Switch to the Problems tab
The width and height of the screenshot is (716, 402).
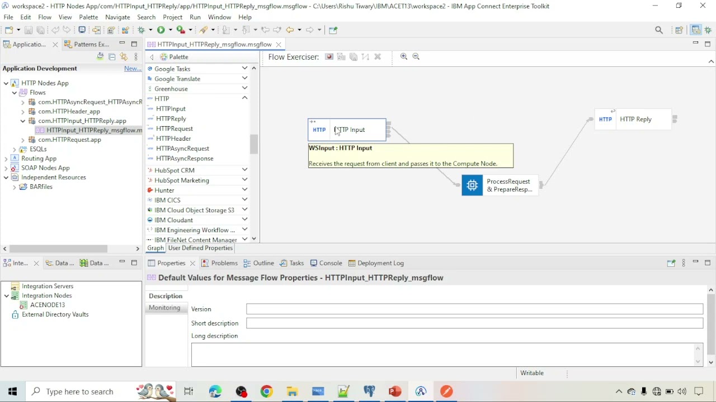pos(219,263)
